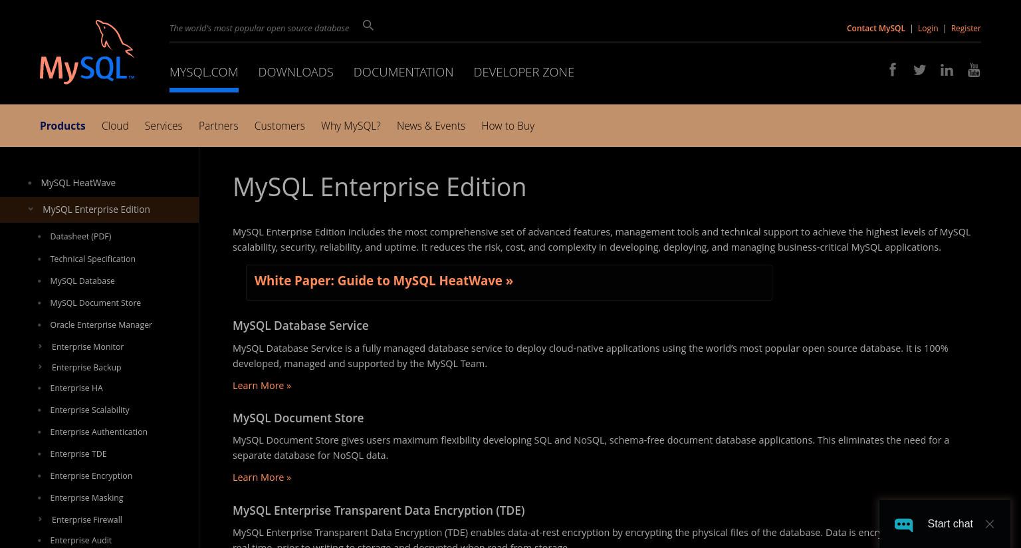This screenshot has height=548, width=1021.
Task: Open Enterprise HA sidebar entry
Action: pyautogui.click(x=76, y=388)
